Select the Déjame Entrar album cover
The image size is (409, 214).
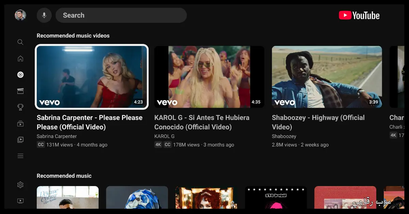pyautogui.click(x=67, y=197)
